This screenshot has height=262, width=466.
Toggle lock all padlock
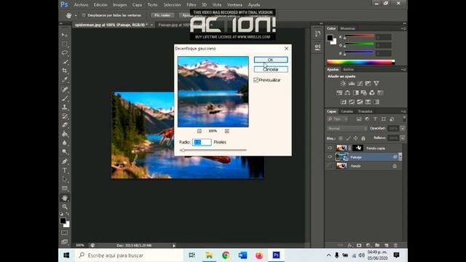pyautogui.click(x=363, y=138)
